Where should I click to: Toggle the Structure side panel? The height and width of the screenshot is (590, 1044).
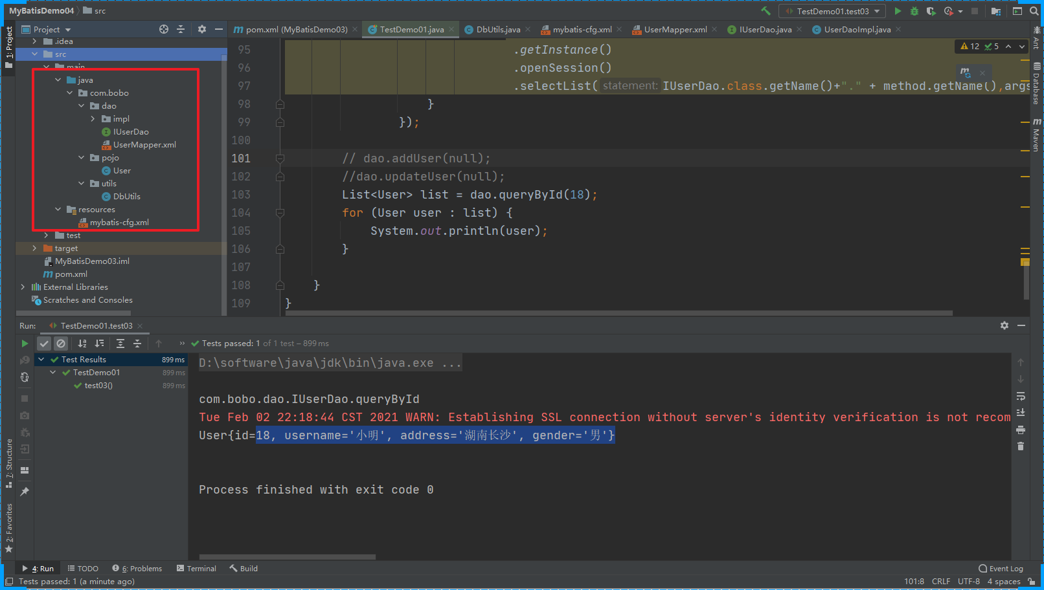8,463
